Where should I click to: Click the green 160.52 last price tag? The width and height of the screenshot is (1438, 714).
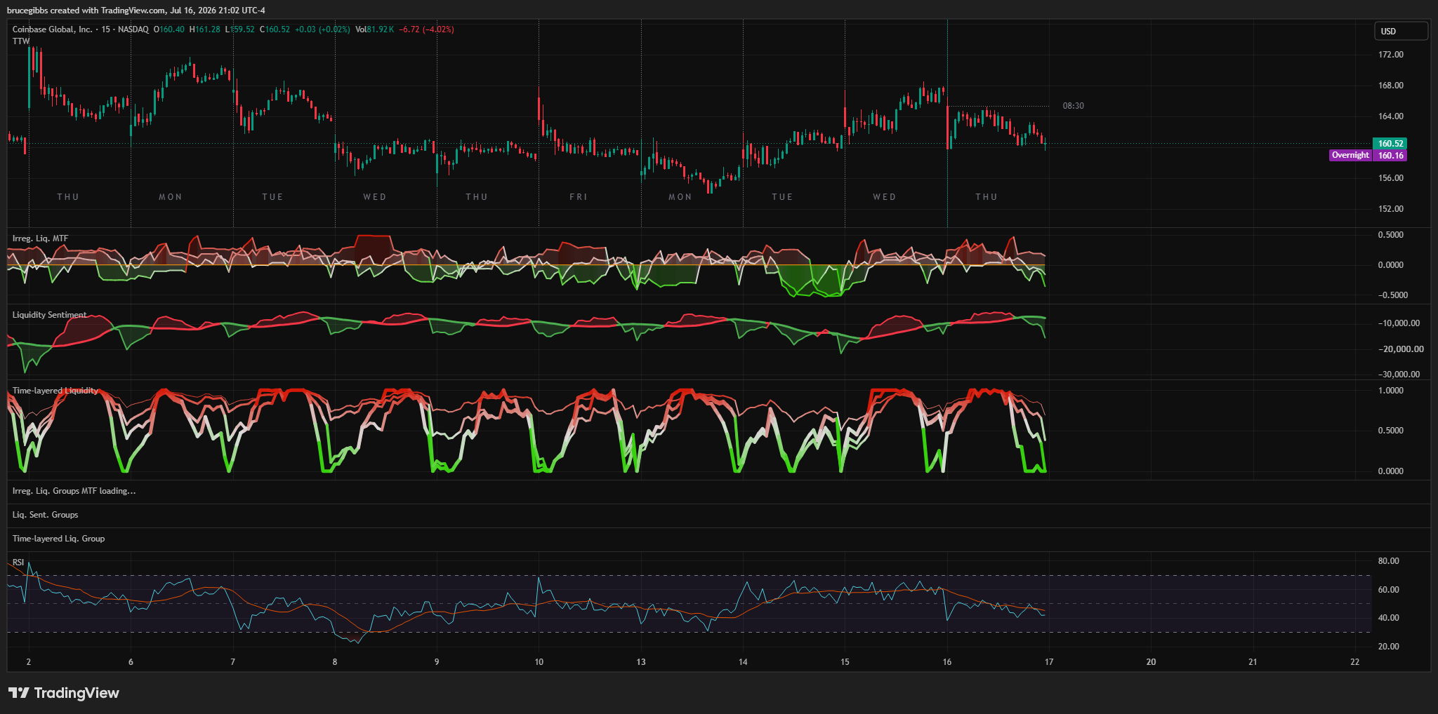[x=1390, y=144]
